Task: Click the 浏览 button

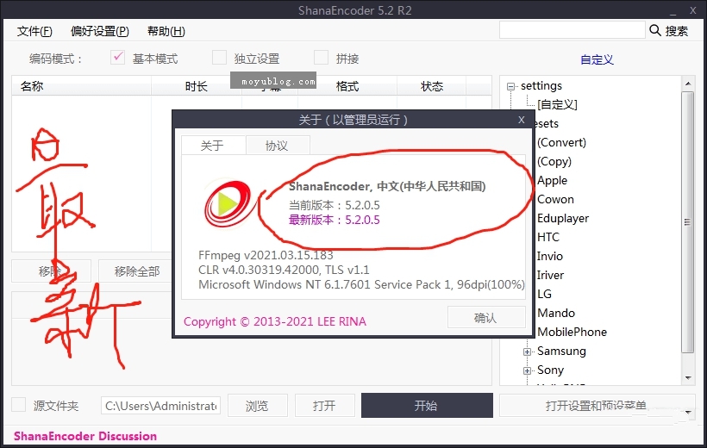Action: (258, 405)
